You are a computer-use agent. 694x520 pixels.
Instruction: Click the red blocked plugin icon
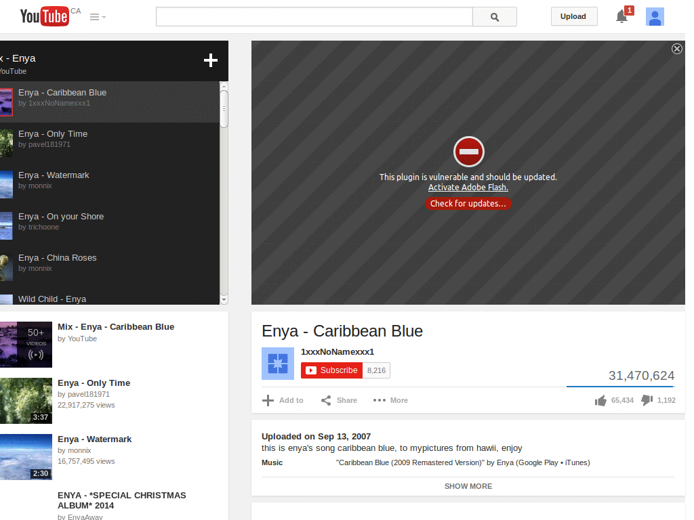(469, 152)
